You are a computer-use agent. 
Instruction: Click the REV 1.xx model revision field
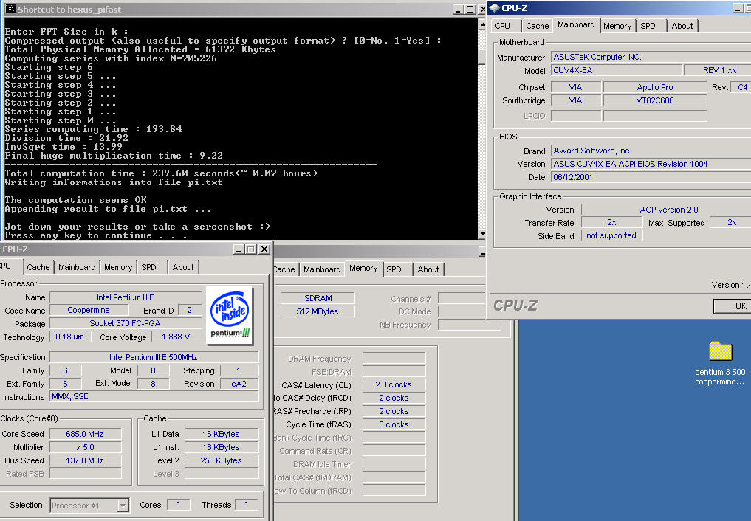coord(718,70)
